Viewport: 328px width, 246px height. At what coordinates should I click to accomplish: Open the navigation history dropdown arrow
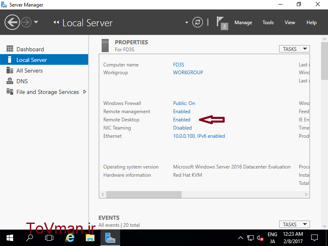36,22
